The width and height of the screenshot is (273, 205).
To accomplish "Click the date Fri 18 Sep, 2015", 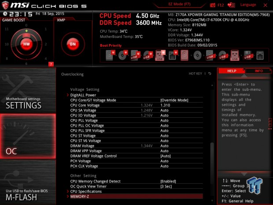I will click(x=50, y=14).
